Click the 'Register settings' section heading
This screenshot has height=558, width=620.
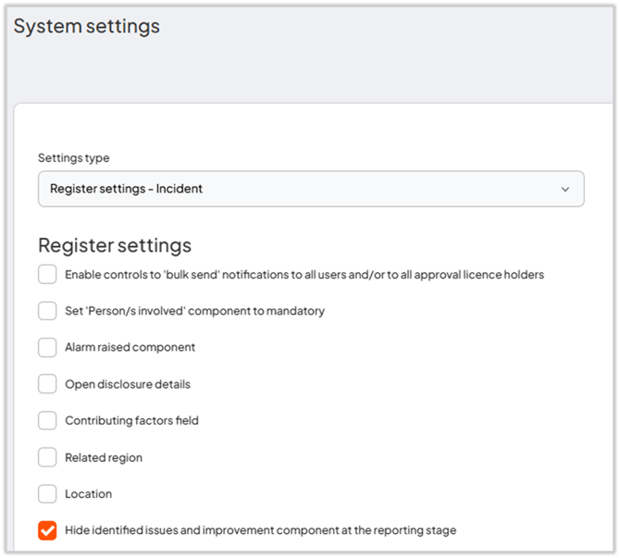pyautogui.click(x=115, y=245)
